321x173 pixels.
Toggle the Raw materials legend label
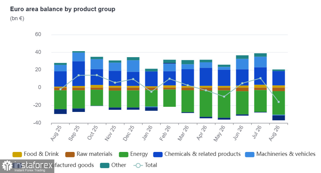[94, 154]
